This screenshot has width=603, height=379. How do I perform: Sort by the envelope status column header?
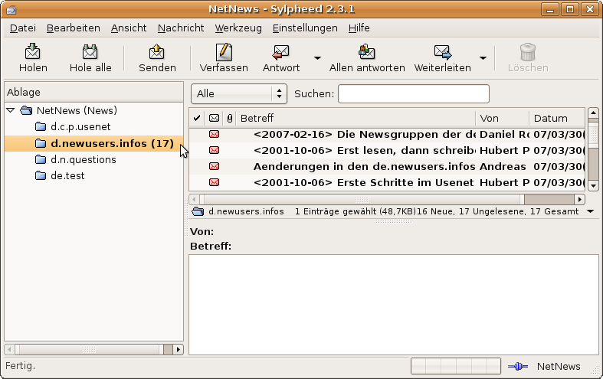pyautogui.click(x=214, y=118)
